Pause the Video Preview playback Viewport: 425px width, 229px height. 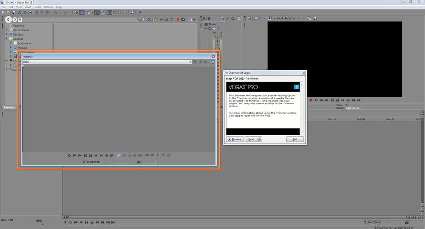(332, 100)
